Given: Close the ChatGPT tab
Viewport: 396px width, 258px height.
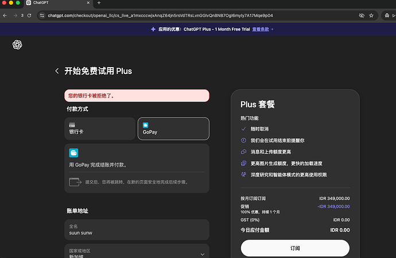Looking at the screenshot, I should pyautogui.click(x=88, y=3).
